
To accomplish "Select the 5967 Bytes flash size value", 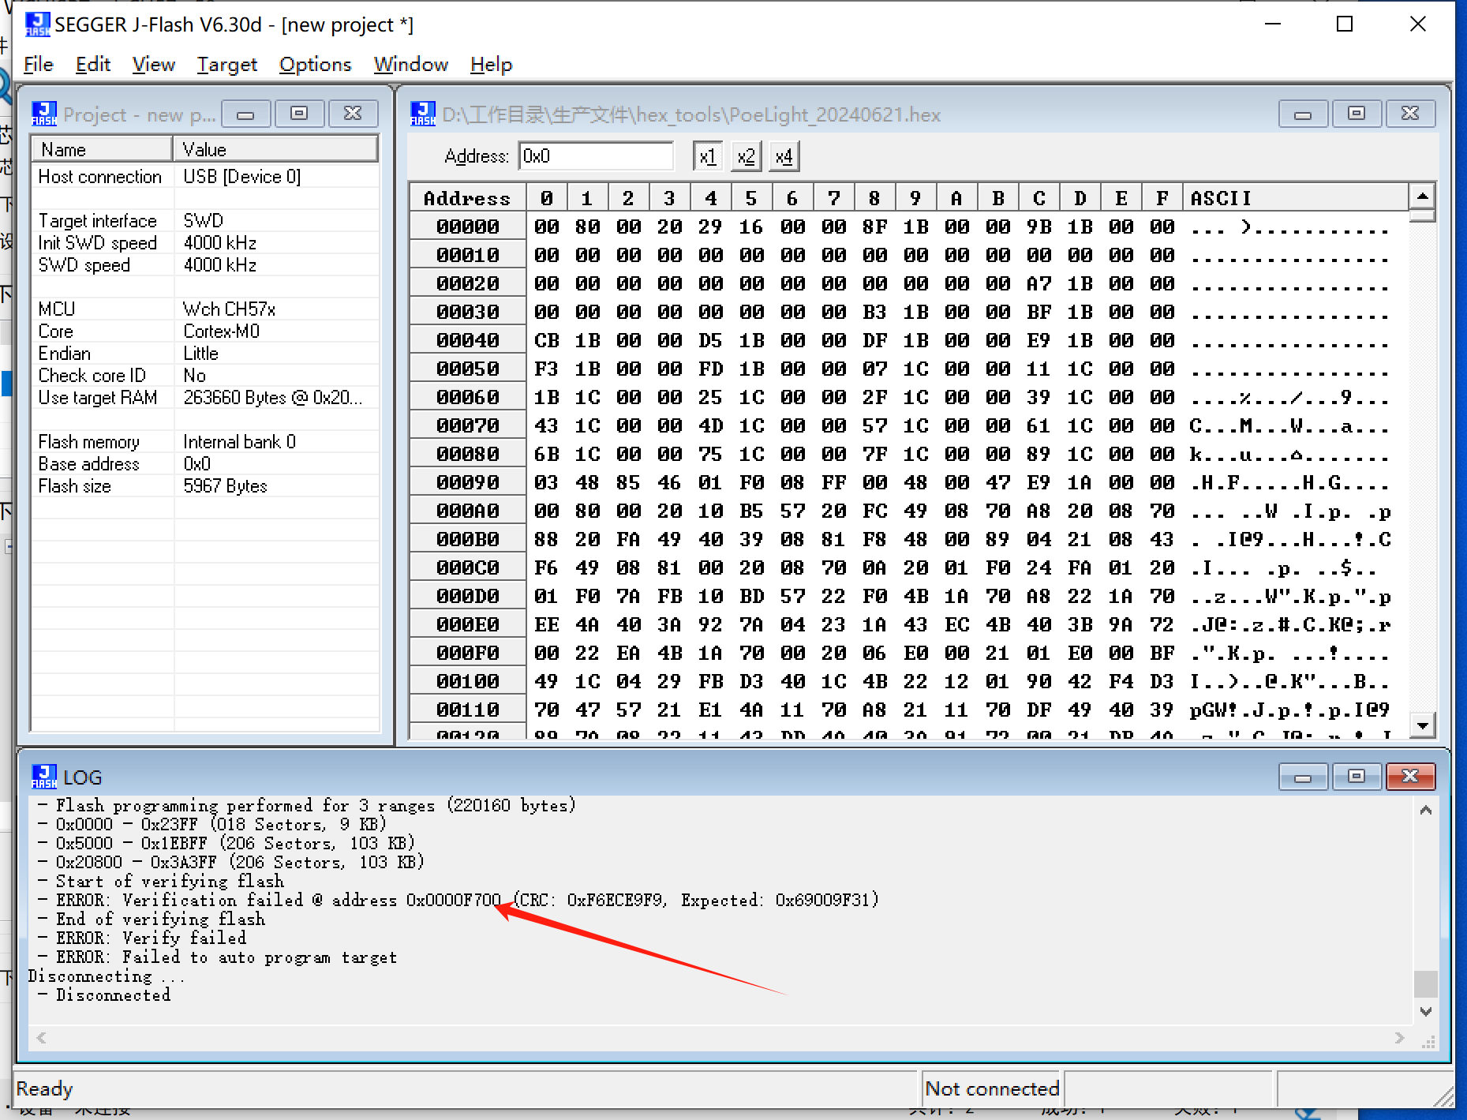I will [225, 486].
